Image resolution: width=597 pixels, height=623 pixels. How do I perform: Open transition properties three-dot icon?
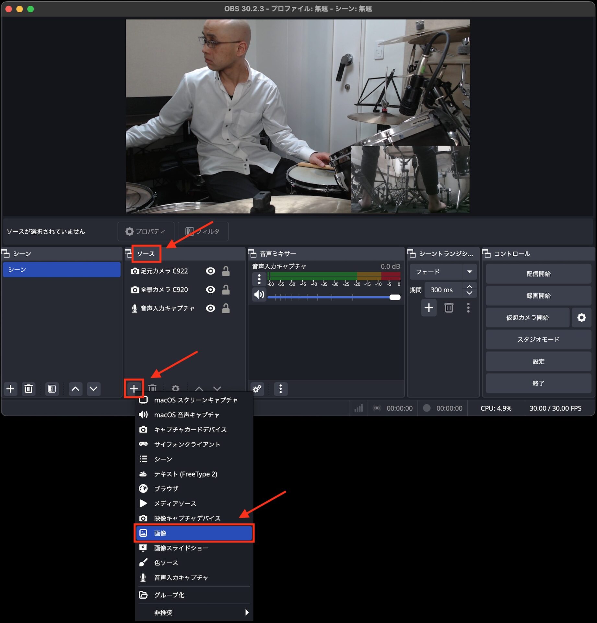468,308
